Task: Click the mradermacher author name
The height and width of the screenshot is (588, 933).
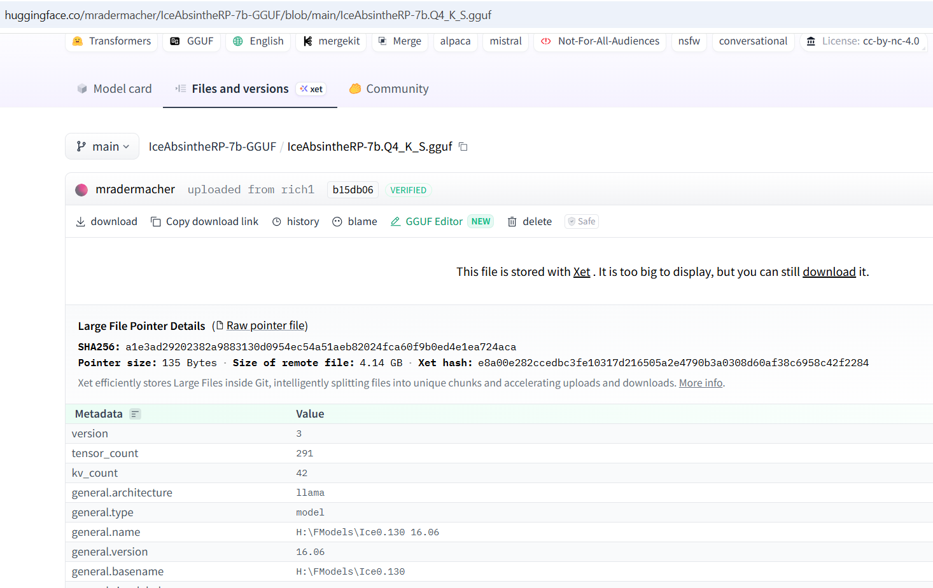Action: point(135,189)
